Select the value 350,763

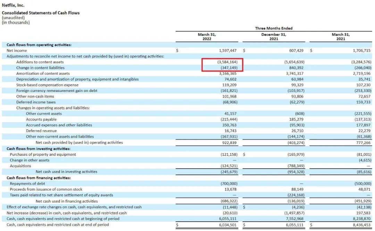tap(230, 125)
